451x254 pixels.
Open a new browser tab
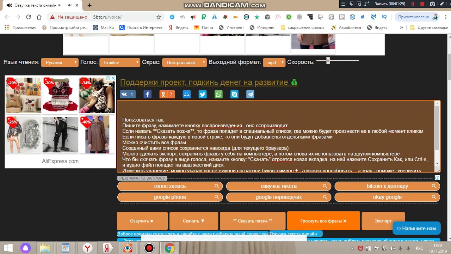(x=89, y=5)
